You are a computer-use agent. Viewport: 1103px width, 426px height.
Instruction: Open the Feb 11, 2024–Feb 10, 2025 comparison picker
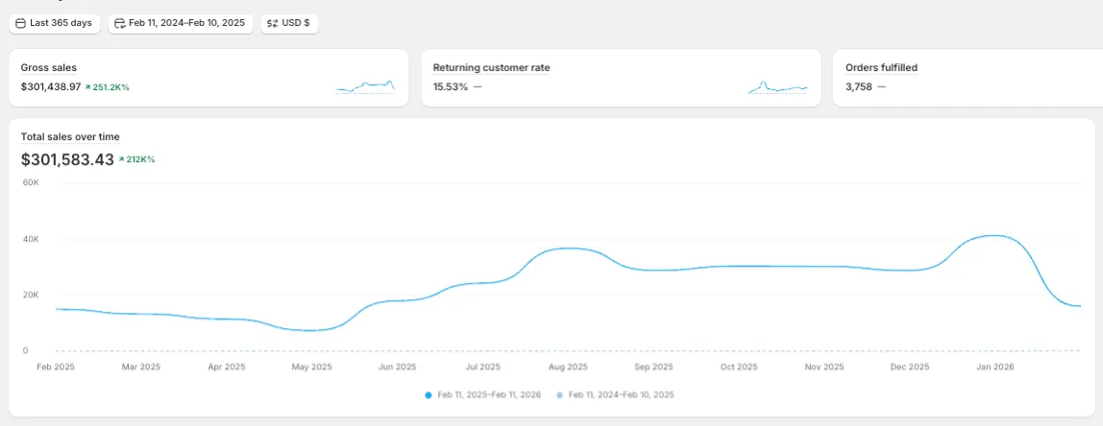[x=182, y=23]
